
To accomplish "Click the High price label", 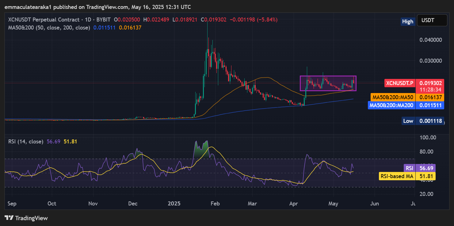I will [408, 21].
